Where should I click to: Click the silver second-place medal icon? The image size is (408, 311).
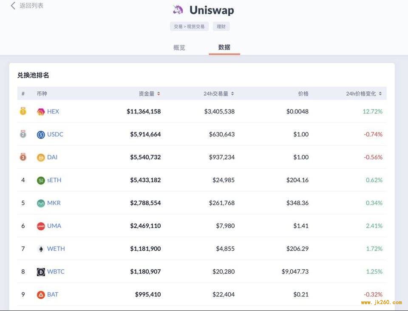pyautogui.click(x=23, y=134)
